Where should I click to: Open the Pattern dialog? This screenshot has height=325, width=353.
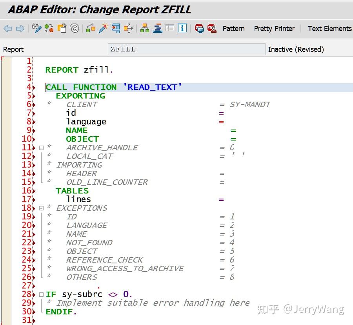tap(233, 28)
